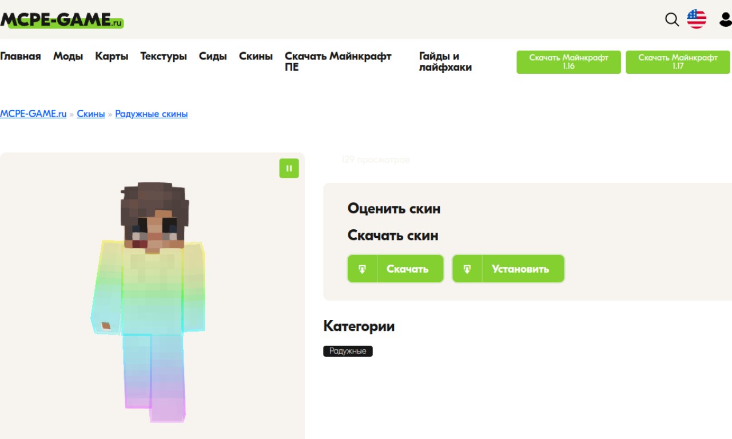This screenshot has height=439, width=732.
Task: Click the green Скачать skin button
Action: pyautogui.click(x=396, y=269)
